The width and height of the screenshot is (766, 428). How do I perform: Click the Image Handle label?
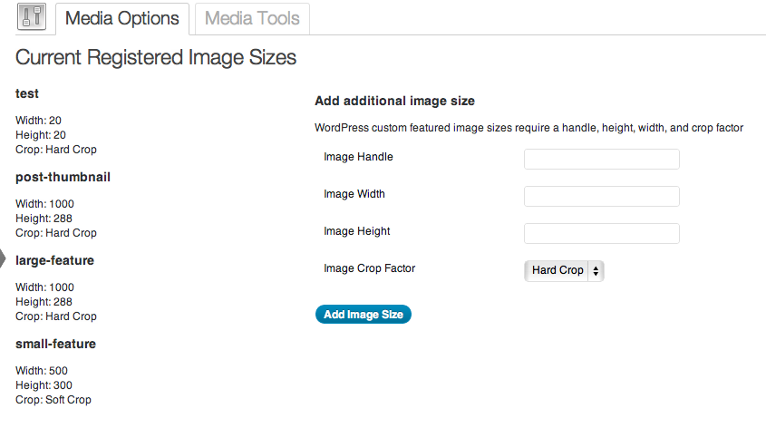[x=358, y=157]
